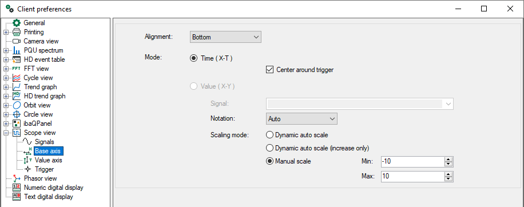Select Numeric digital display tree item

point(53,188)
